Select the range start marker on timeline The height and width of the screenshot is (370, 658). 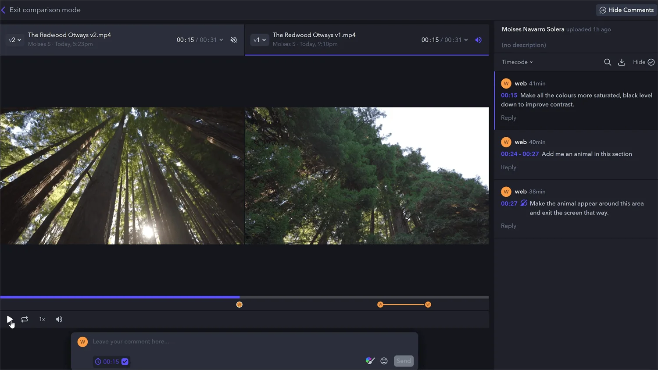(x=380, y=305)
